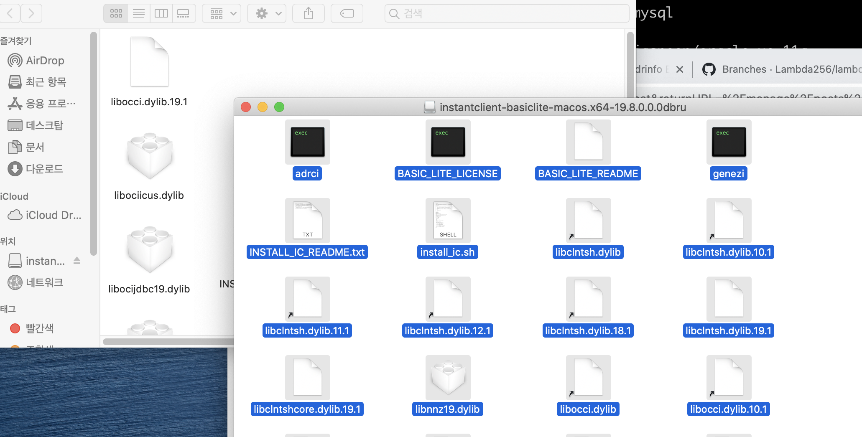Switch Finder to column view
The image size is (862, 437).
click(161, 14)
